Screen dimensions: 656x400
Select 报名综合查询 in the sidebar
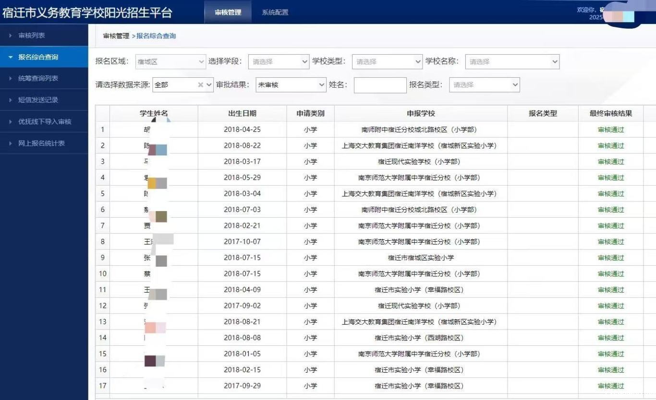click(44, 57)
